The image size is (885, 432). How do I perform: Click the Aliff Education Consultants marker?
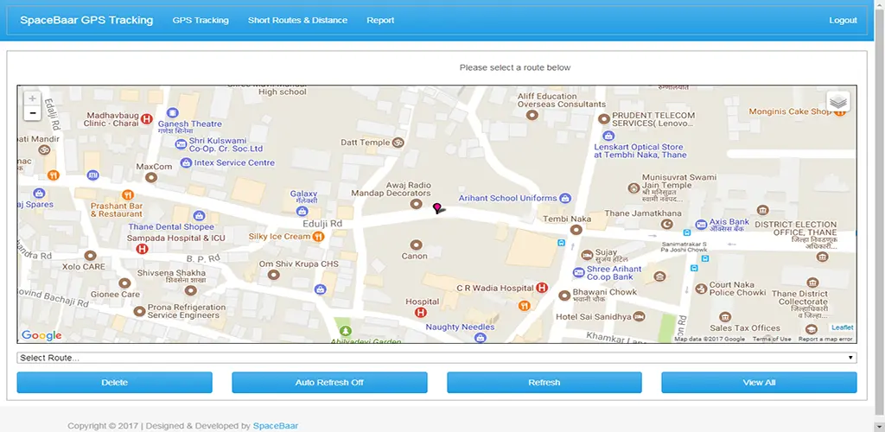coord(532,115)
